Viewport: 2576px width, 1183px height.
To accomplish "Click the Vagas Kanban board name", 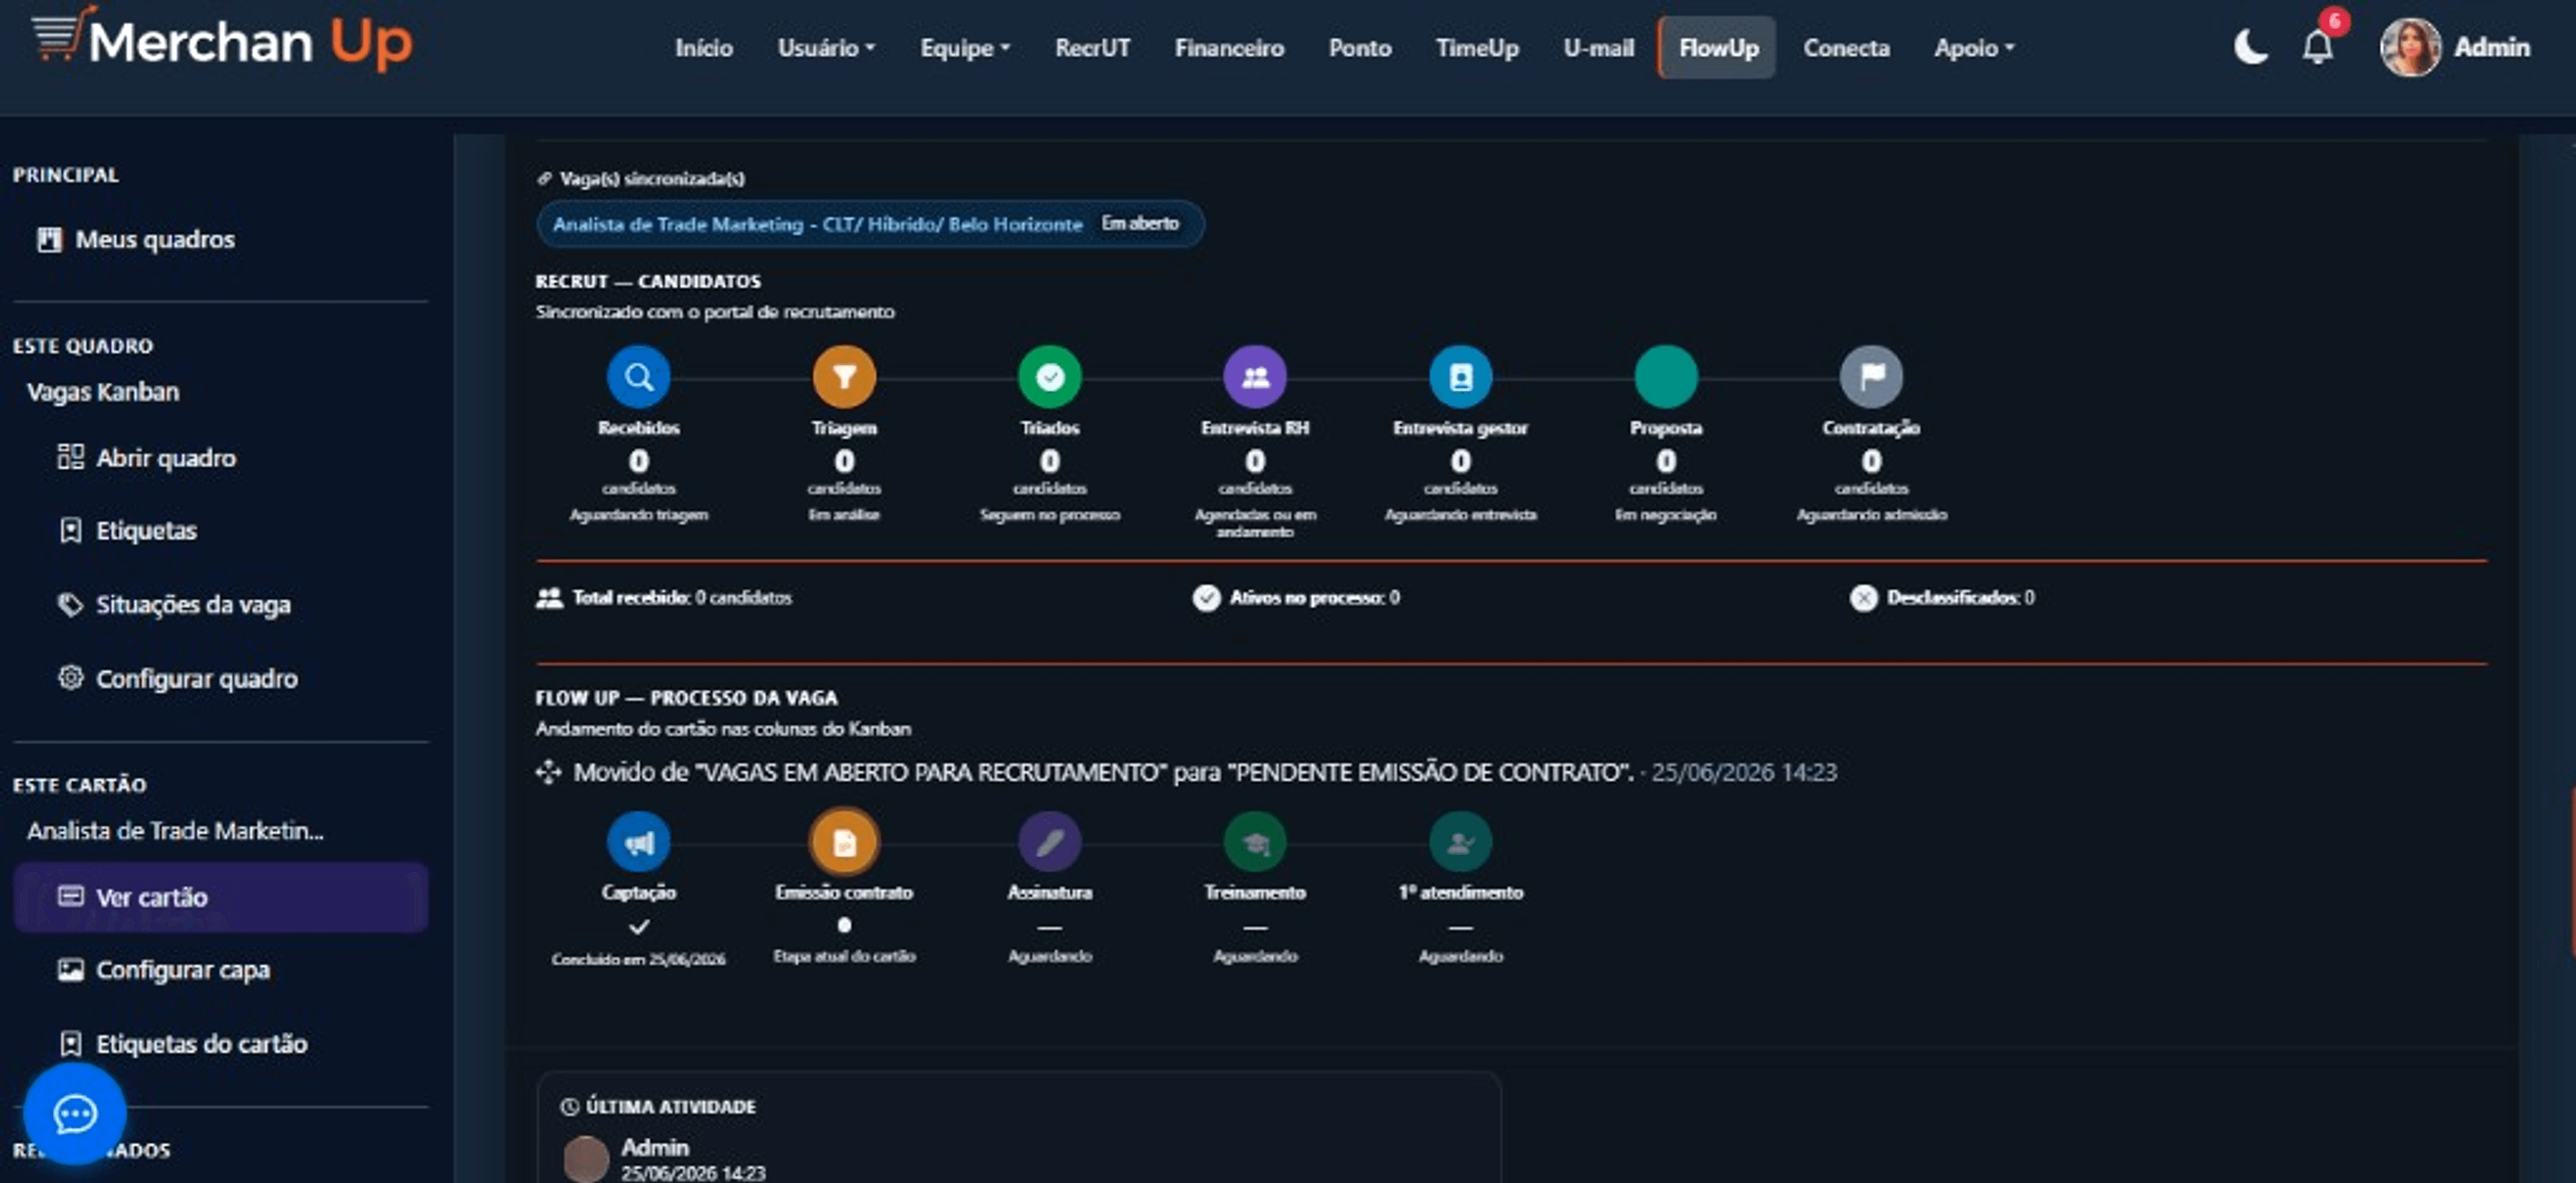I will coord(103,392).
